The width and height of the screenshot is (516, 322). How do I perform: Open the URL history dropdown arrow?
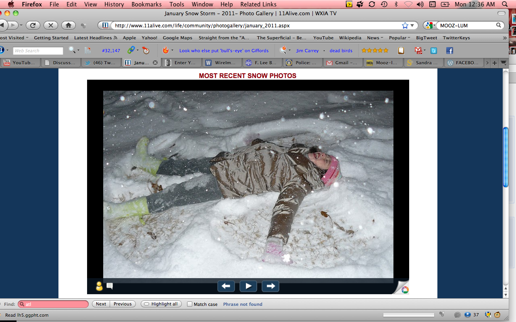(412, 25)
